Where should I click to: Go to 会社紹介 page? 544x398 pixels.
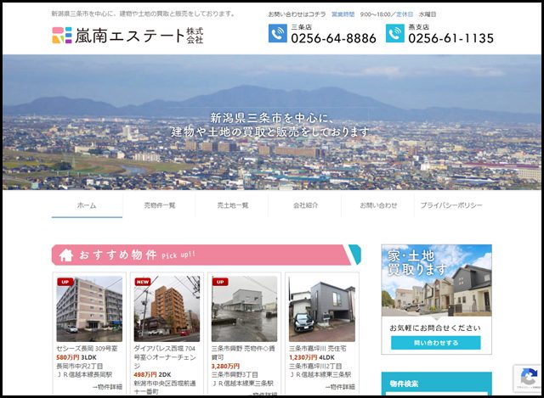pos(305,205)
